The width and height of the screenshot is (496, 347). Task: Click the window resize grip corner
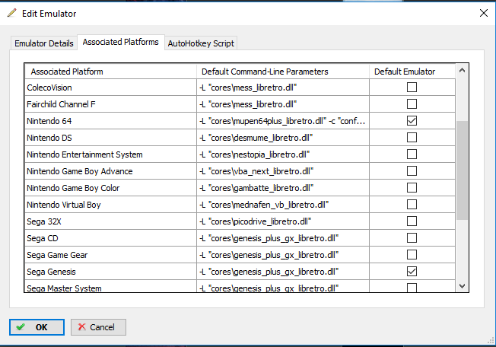(491, 341)
